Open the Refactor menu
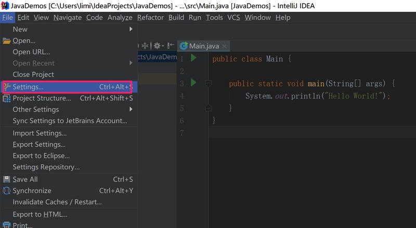 [x=150, y=18]
